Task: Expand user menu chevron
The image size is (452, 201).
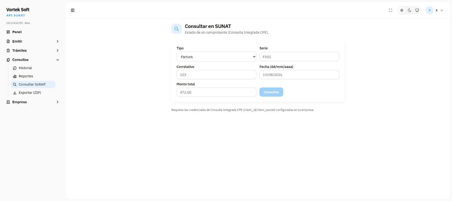Action: point(442,10)
